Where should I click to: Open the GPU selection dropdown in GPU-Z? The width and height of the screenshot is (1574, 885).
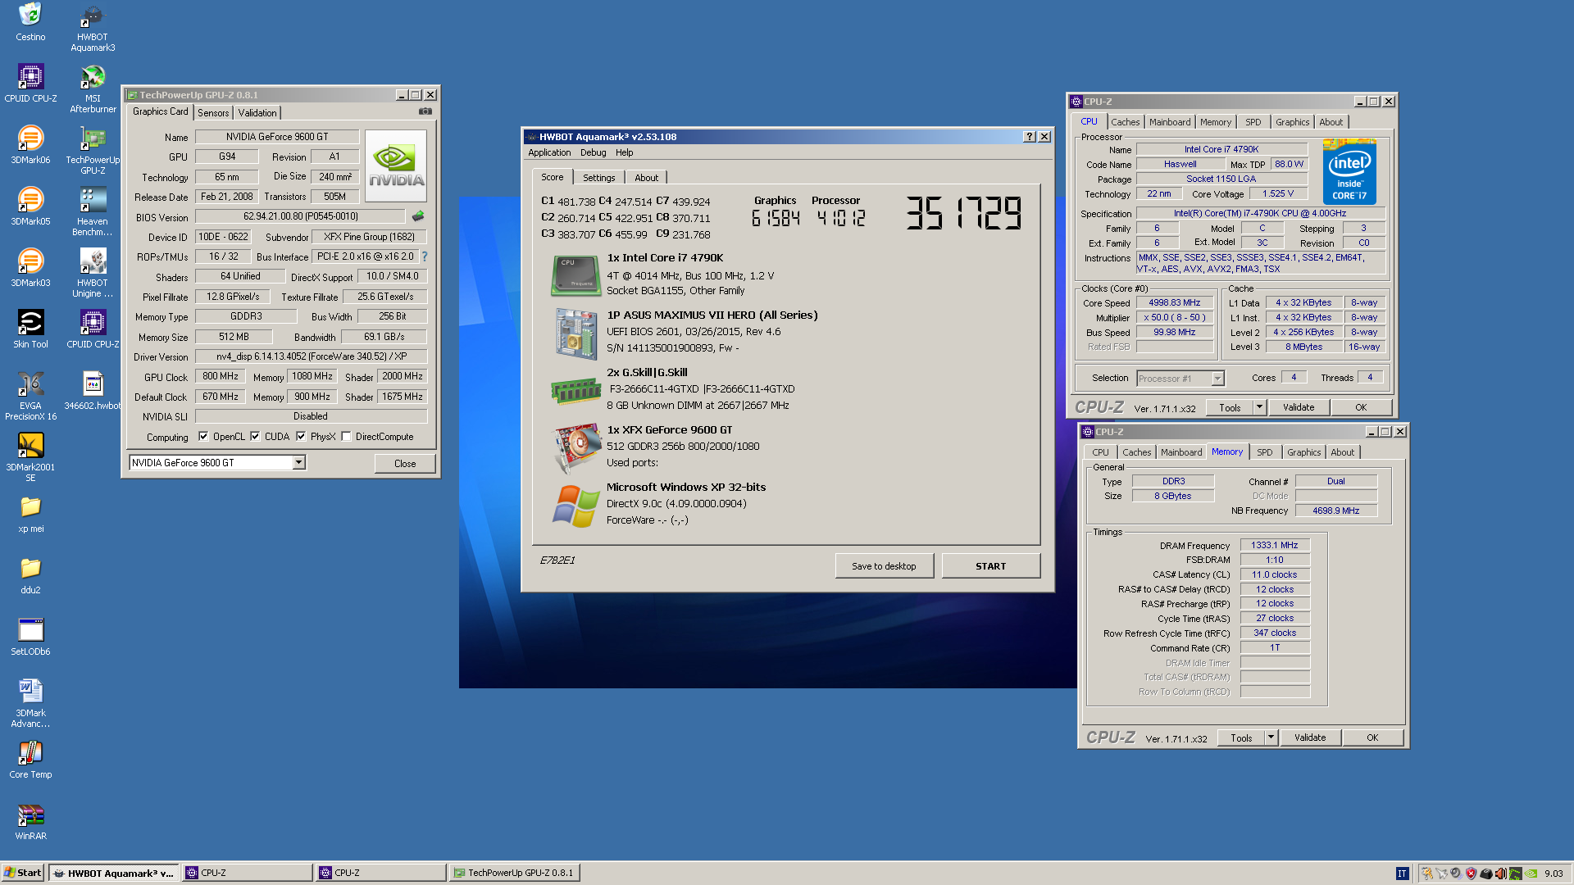pyautogui.click(x=299, y=463)
